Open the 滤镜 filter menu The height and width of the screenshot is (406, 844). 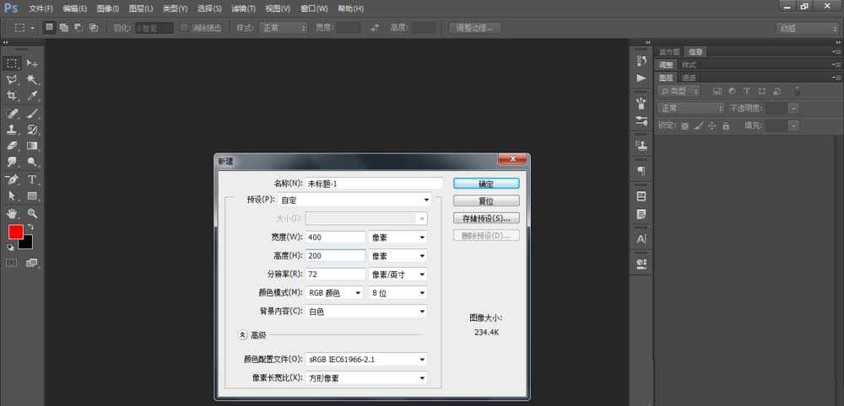pos(244,8)
